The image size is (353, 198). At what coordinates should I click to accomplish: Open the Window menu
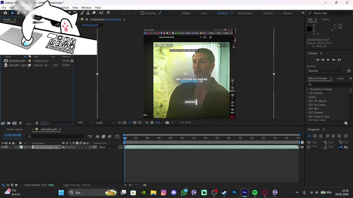[x=86, y=8]
